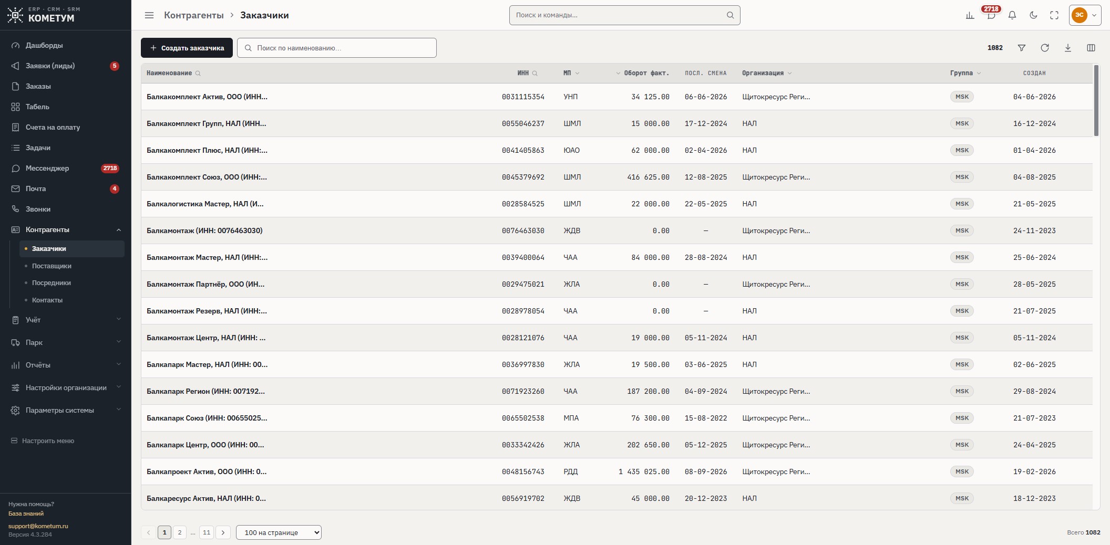The image size is (1110, 545).
Task: Click the search icon in Наименование column header
Action: (198, 74)
